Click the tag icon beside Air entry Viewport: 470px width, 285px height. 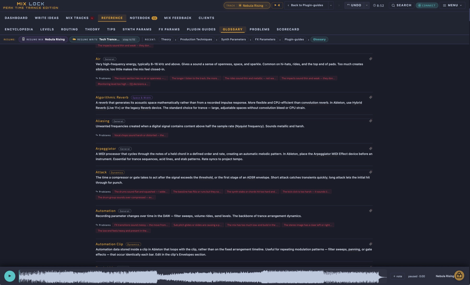(371, 59)
